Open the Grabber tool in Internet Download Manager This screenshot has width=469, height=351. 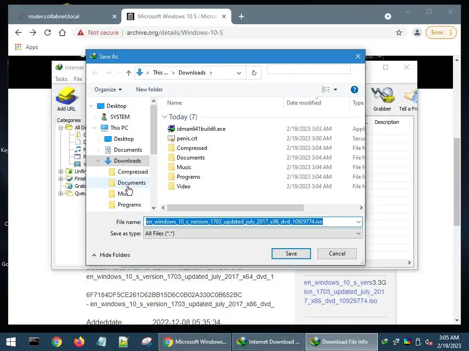pos(382,99)
